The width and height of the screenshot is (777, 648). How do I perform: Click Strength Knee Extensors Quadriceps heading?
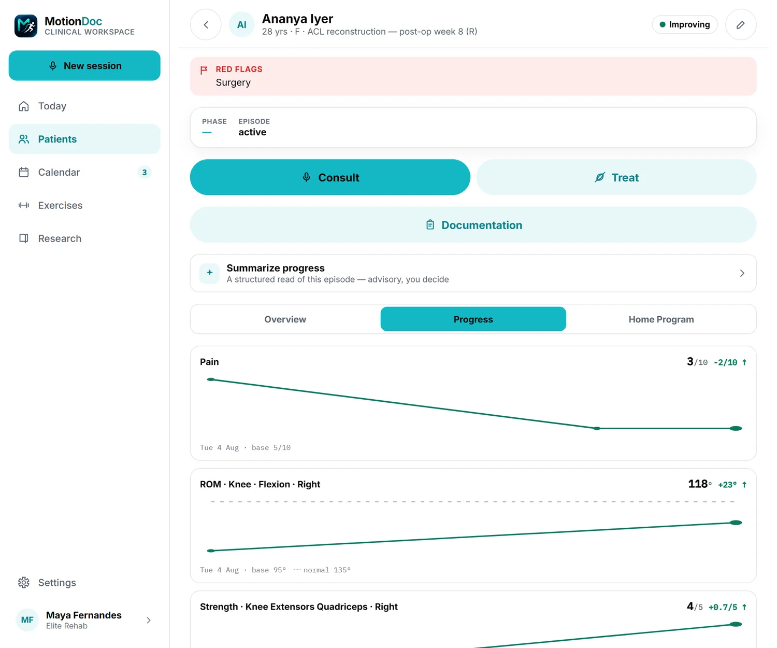click(x=299, y=607)
